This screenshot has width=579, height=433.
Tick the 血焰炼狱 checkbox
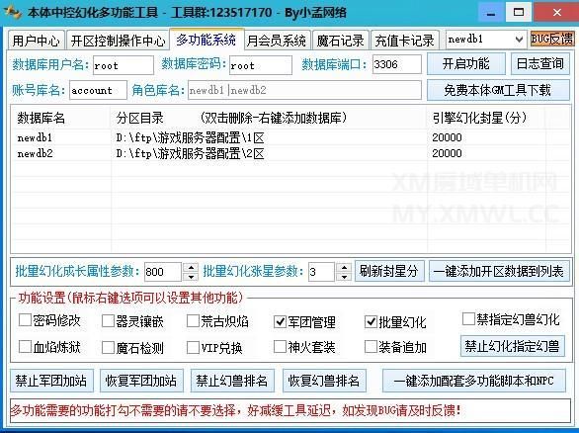point(25,347)
